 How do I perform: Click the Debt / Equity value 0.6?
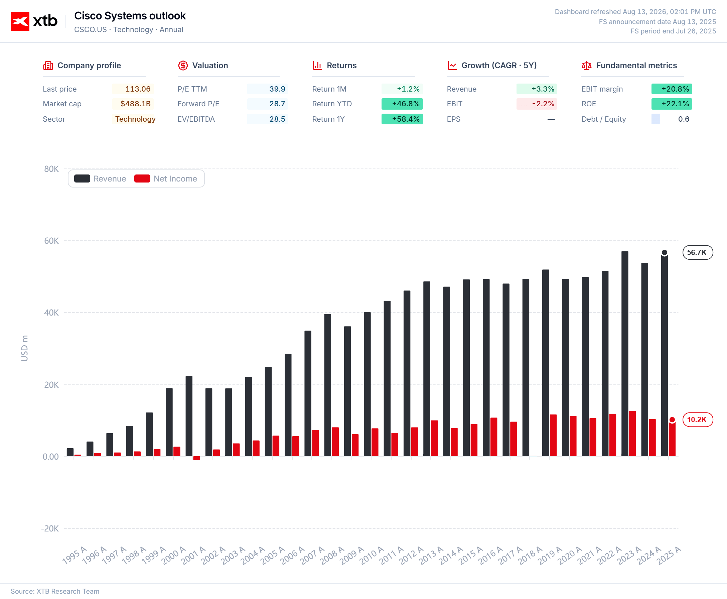pyautogui.click(x=684, y=119)
